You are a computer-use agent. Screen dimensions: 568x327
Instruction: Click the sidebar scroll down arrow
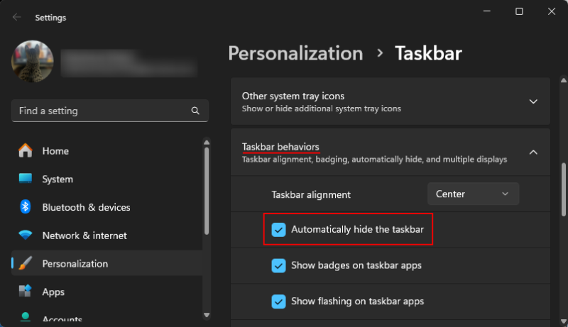tap(207, 314)
